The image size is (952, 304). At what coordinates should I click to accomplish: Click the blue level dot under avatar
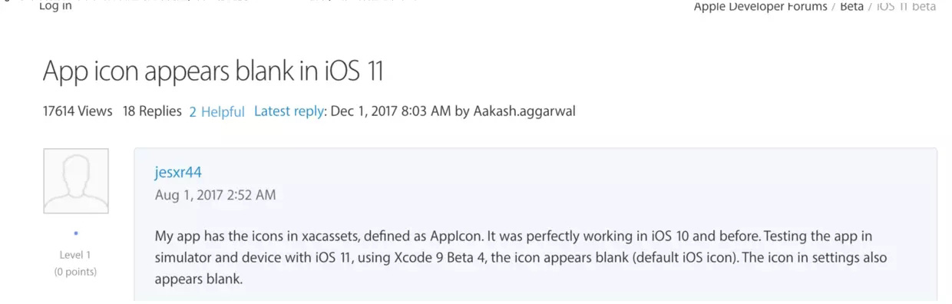click(x=75, y=233)
